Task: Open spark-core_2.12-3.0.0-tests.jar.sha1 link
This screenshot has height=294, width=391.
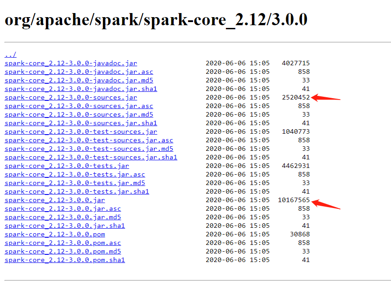Action: (77, 191)
